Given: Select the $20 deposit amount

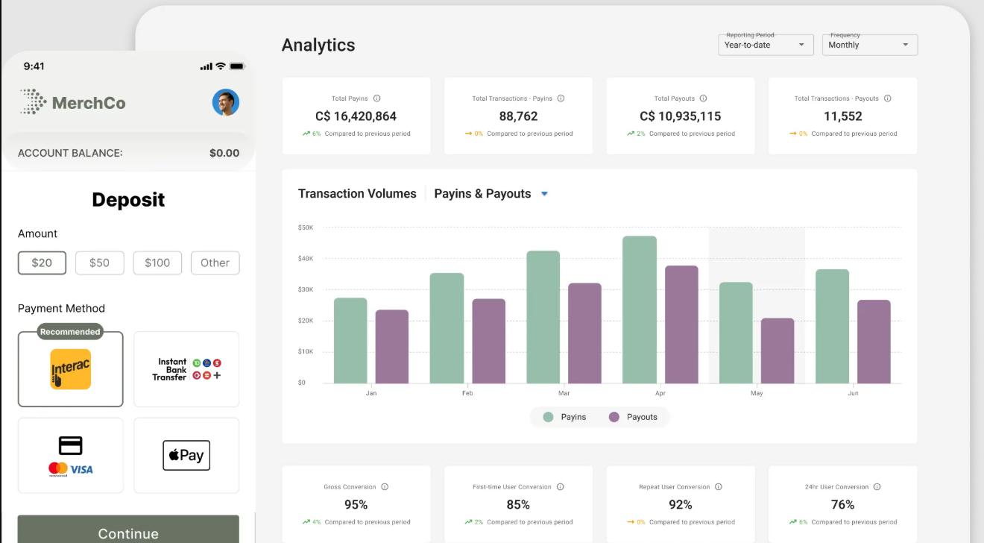Looking at the screenshot, I should 42,263.
